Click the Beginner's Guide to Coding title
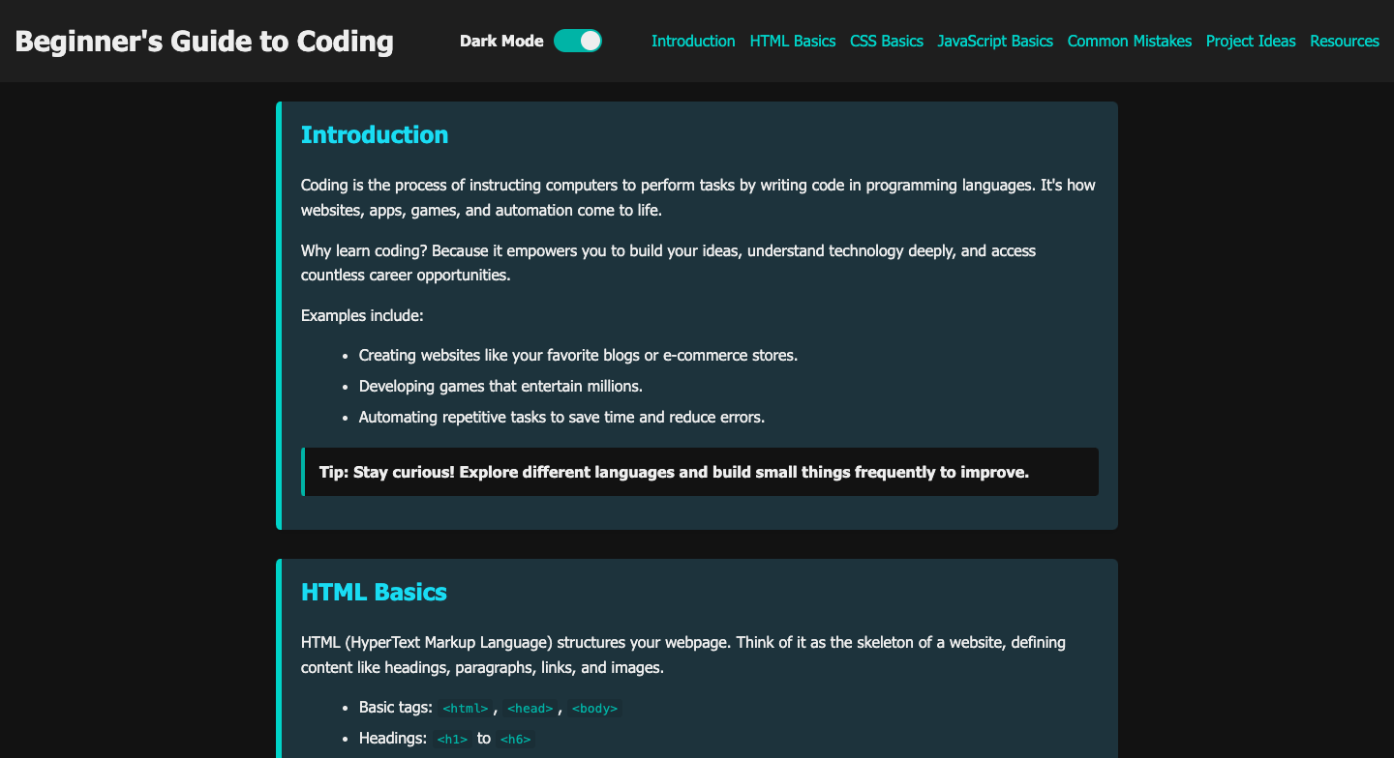 point(204,41)
